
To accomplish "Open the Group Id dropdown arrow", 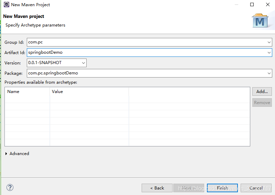I will pyautogui.click(x=269, y=42).
